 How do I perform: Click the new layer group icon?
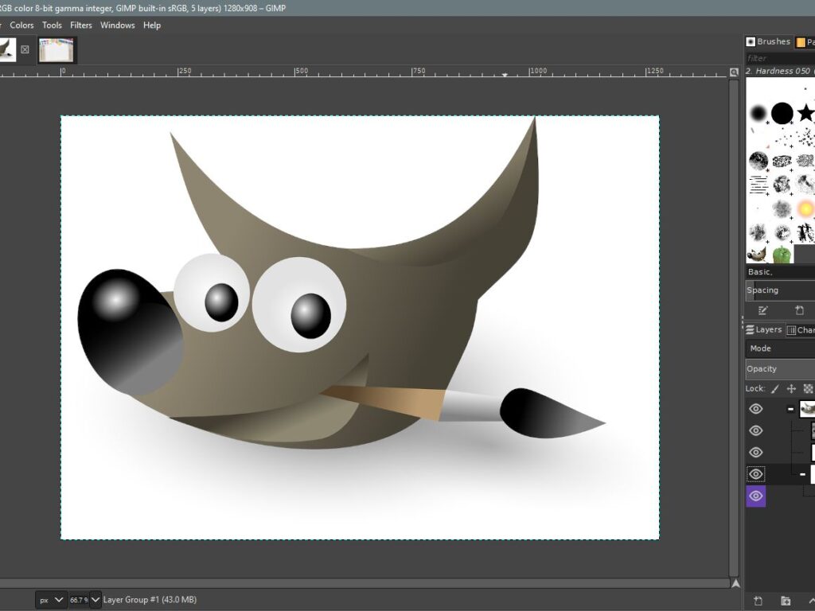(786, 601)
